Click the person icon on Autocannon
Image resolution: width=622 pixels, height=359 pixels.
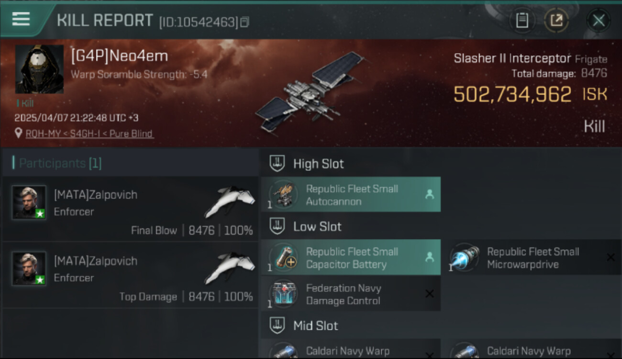coord(430,194)
